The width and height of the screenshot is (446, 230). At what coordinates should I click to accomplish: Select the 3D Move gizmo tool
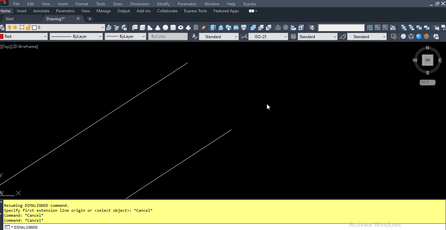tap(278, 28)
